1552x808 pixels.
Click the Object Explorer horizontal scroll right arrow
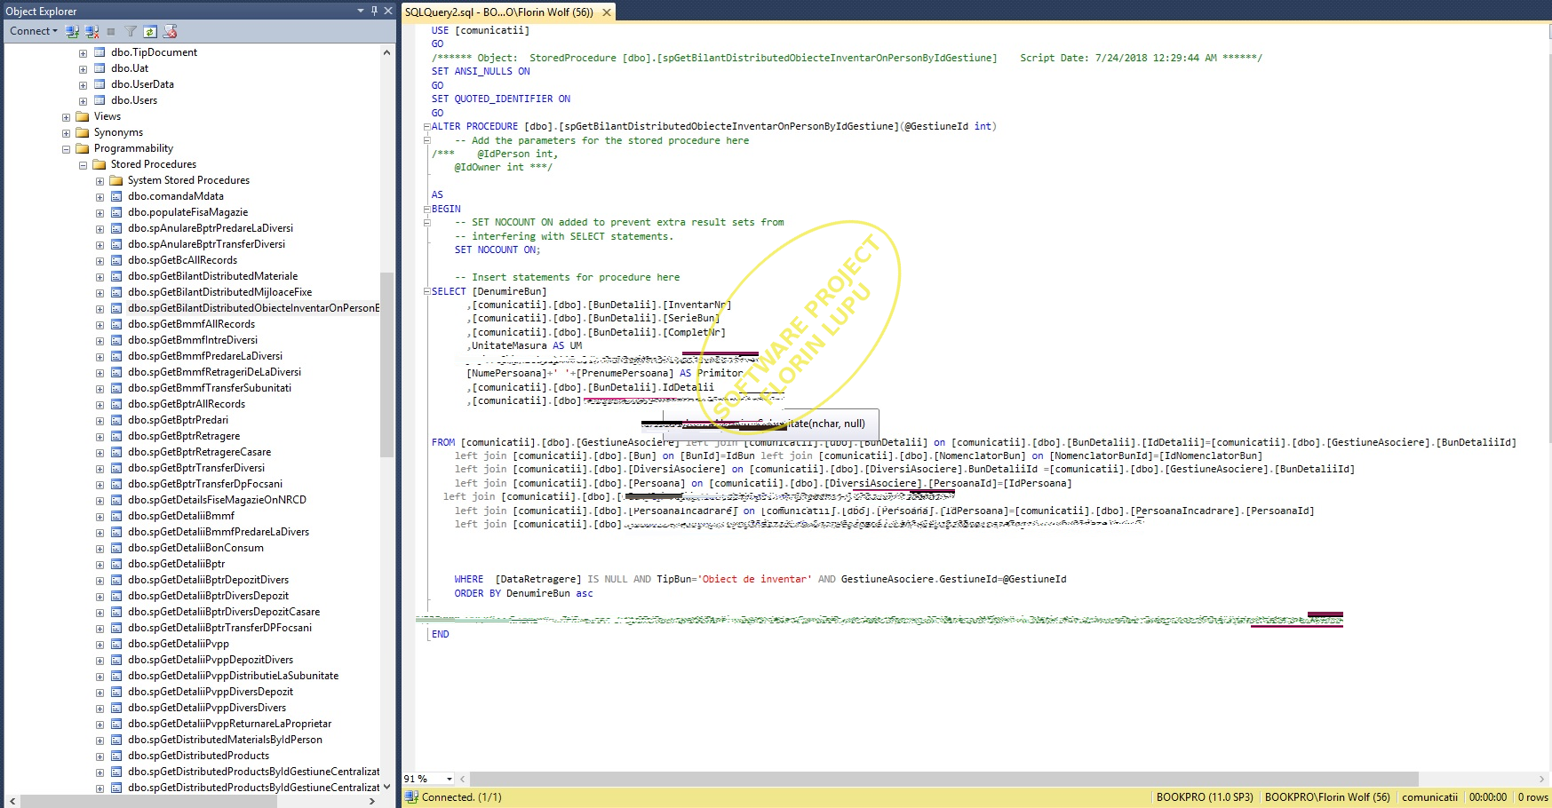coord(372,801)
